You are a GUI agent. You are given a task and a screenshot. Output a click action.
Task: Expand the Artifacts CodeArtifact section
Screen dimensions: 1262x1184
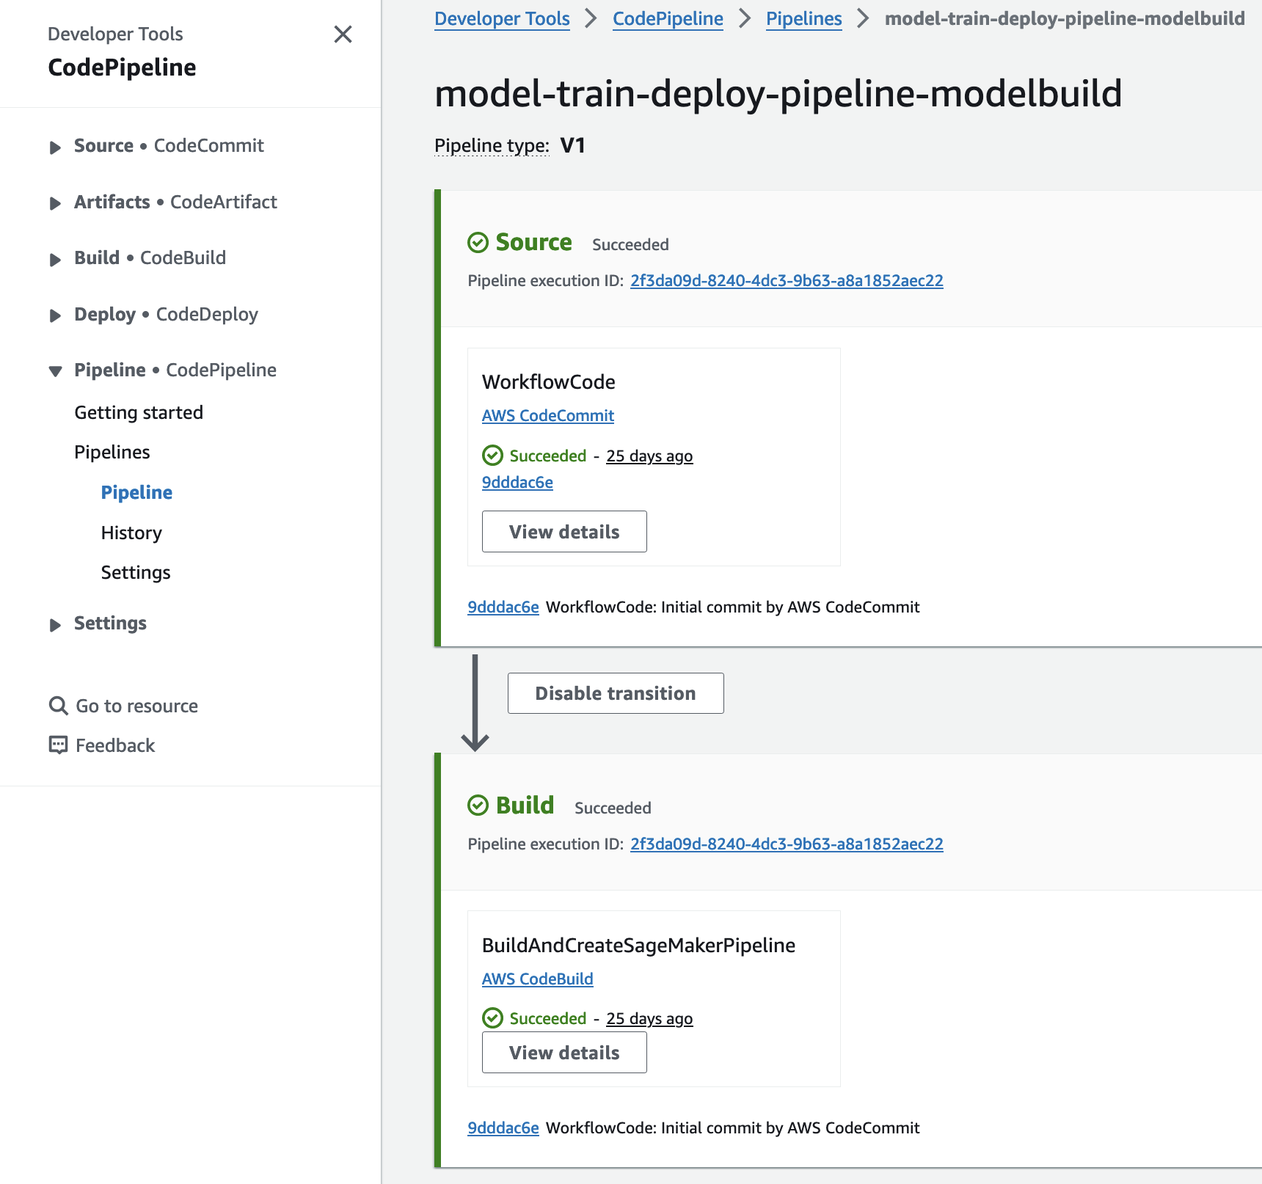(55, 203)
